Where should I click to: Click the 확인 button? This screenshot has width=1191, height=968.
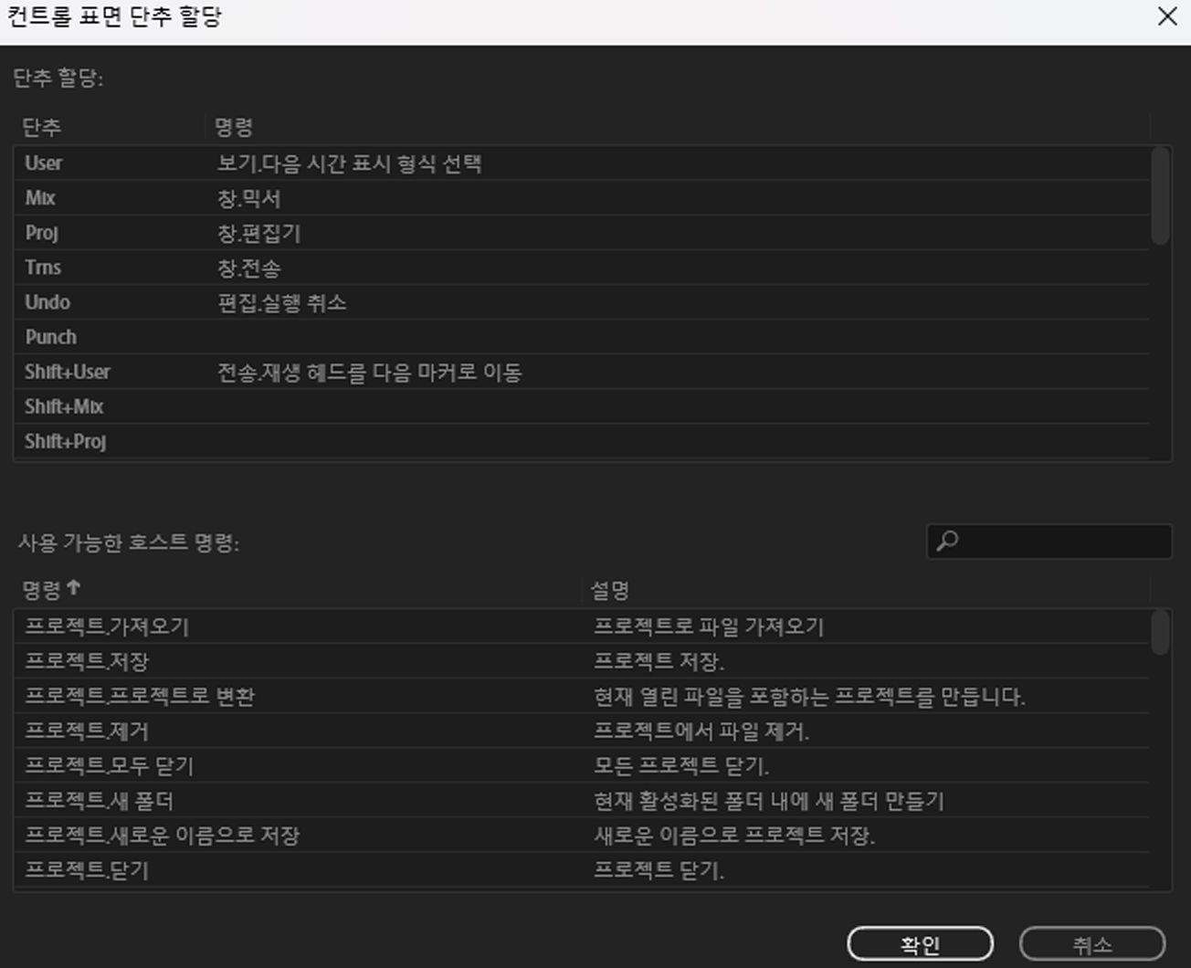tap(920, 944)
